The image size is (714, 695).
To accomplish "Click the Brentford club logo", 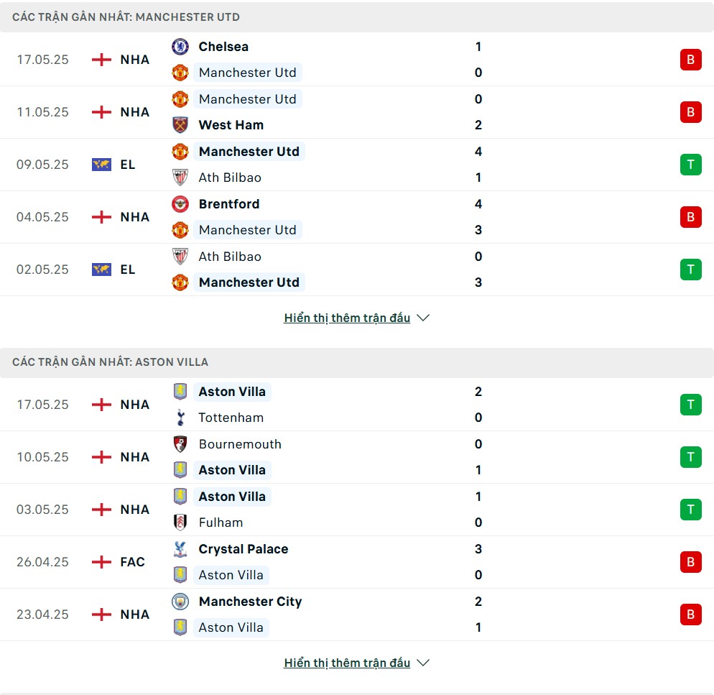I will pyautogui.click(x=180, y=203).
